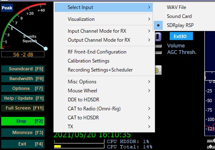215x150 pixels.
Task: Click the CPU HDSDR: 1% readout
Action: pos(128,141)
